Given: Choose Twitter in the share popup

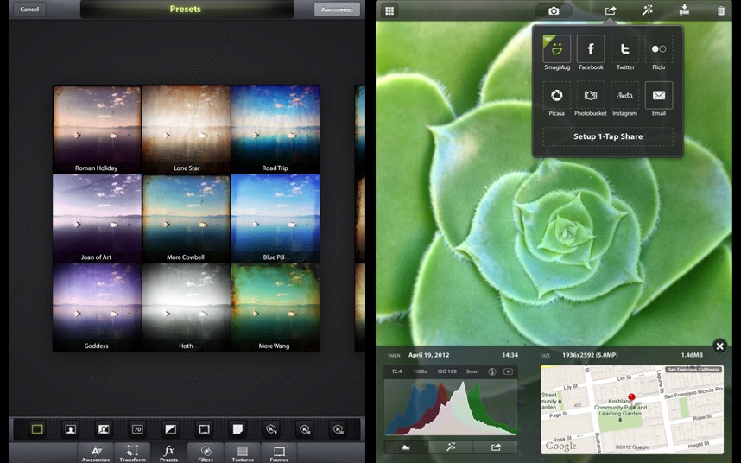Looking at the screenshot, I should (625, 48).
